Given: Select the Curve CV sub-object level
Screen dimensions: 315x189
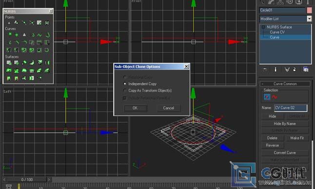Looking at the screenshot, I should coord(277,32).
